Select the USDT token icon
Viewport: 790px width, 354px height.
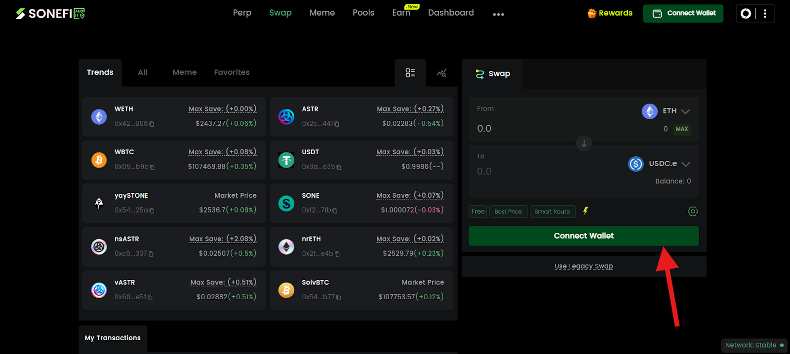point(286,160)
